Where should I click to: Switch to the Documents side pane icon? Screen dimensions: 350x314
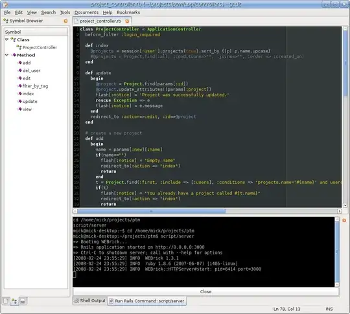(6, 301)
